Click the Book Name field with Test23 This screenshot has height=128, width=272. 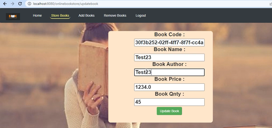tap(169, 57)
